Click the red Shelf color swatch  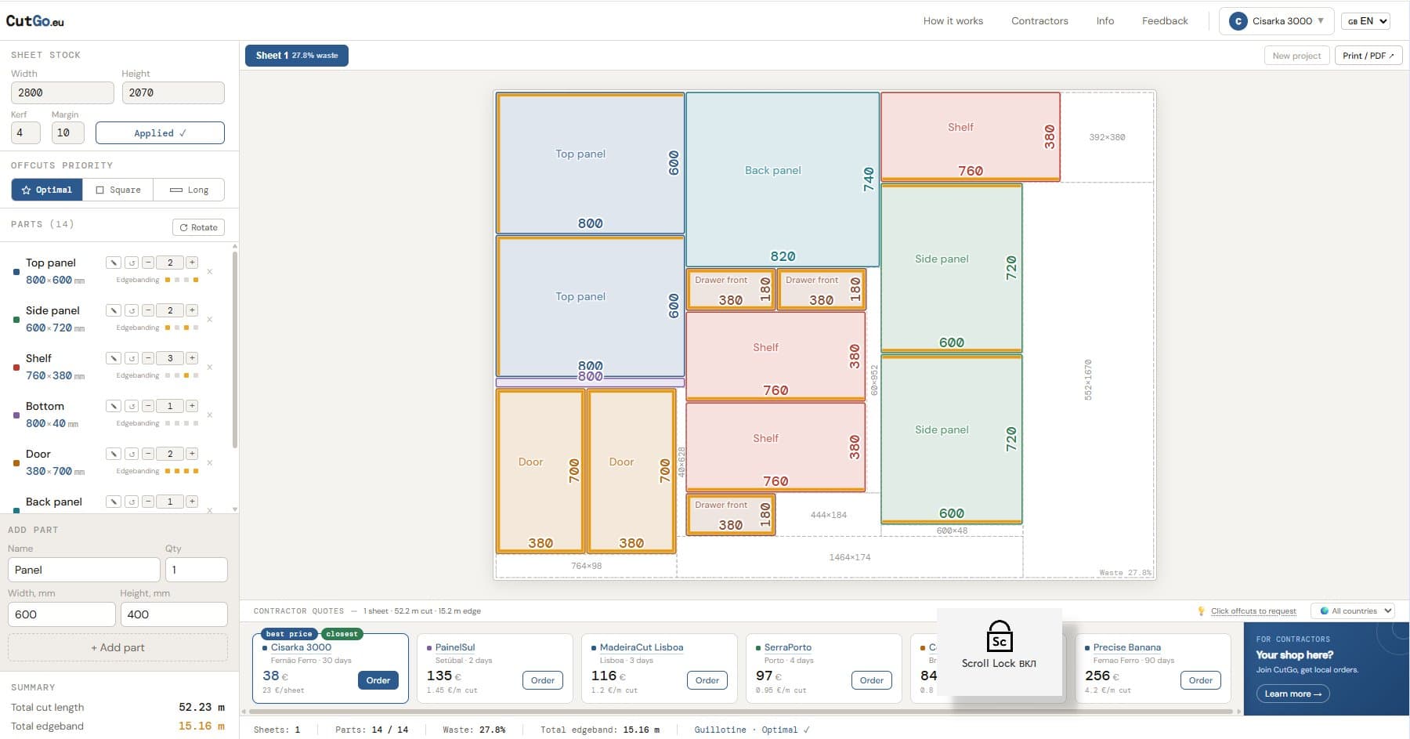coord(16,368)
